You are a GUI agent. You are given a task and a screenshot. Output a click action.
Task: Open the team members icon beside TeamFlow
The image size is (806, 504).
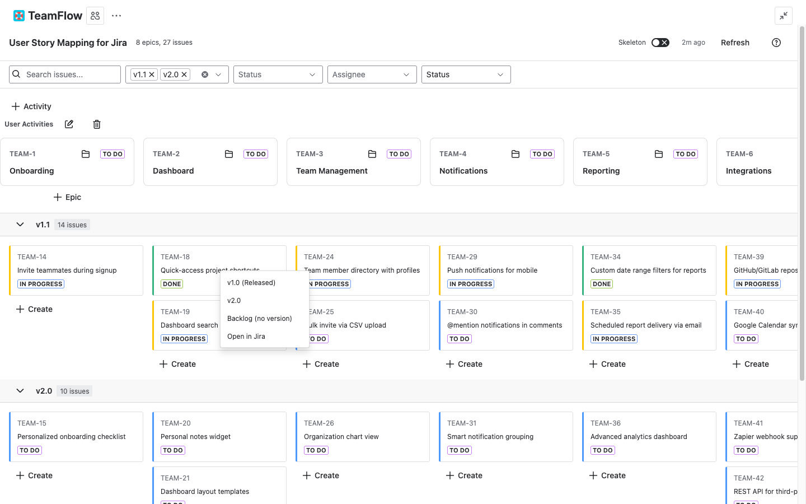pyautogui.click(x=95, y=15)
